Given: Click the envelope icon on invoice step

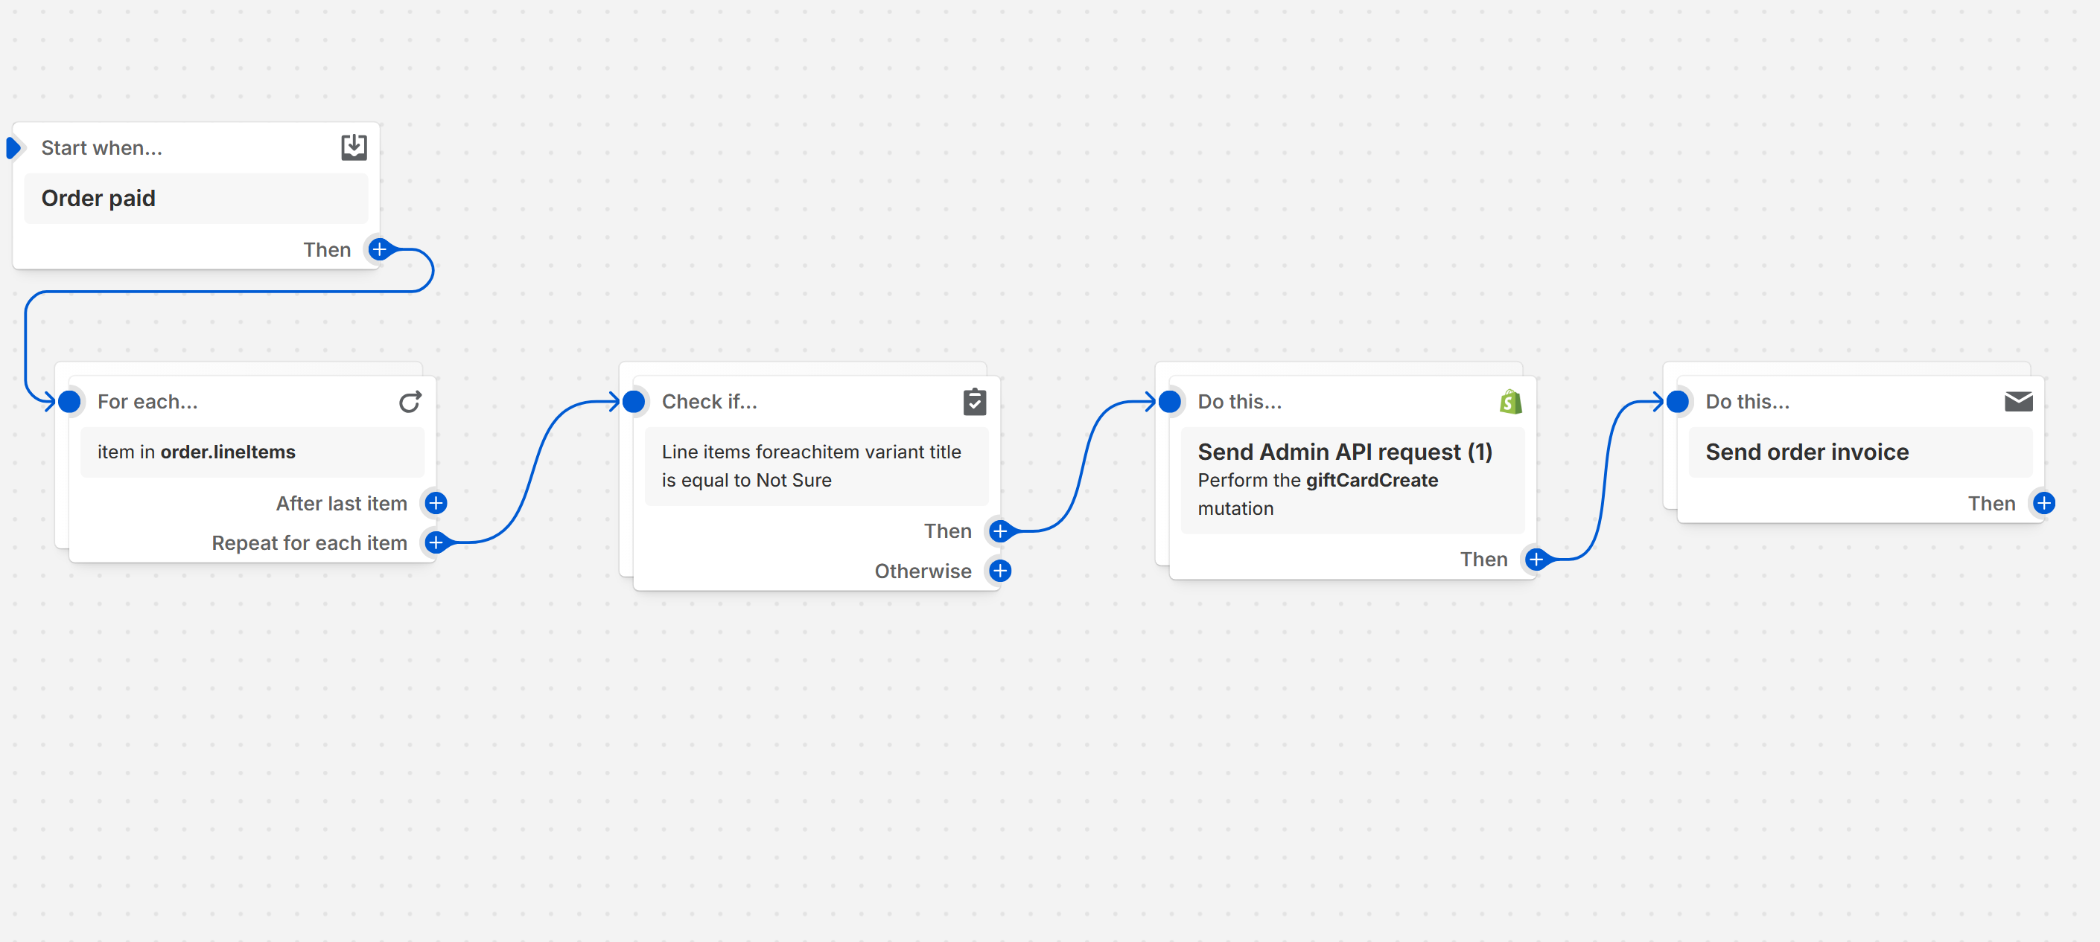Looking at the screenshot, I should (x=2017, y=402).
